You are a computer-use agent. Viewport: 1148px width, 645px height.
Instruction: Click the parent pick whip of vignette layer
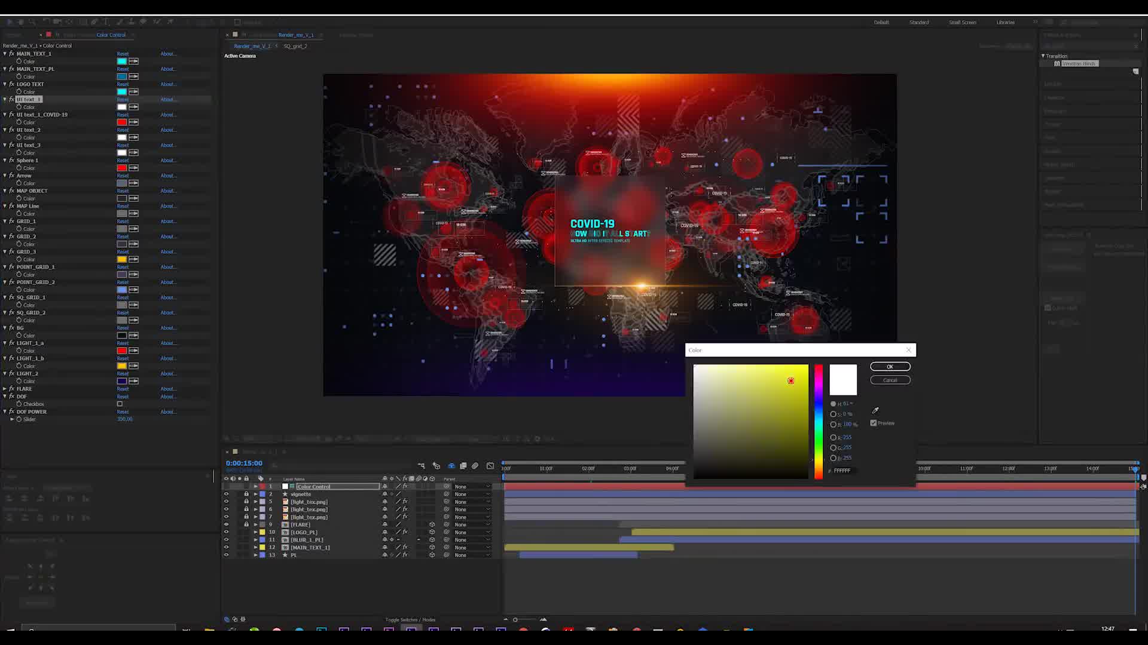click(x=446, y=494)
